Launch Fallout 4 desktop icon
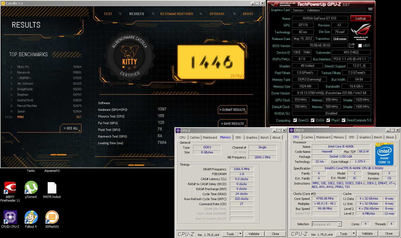Viewport: 401px width, 238px height. 31,219
